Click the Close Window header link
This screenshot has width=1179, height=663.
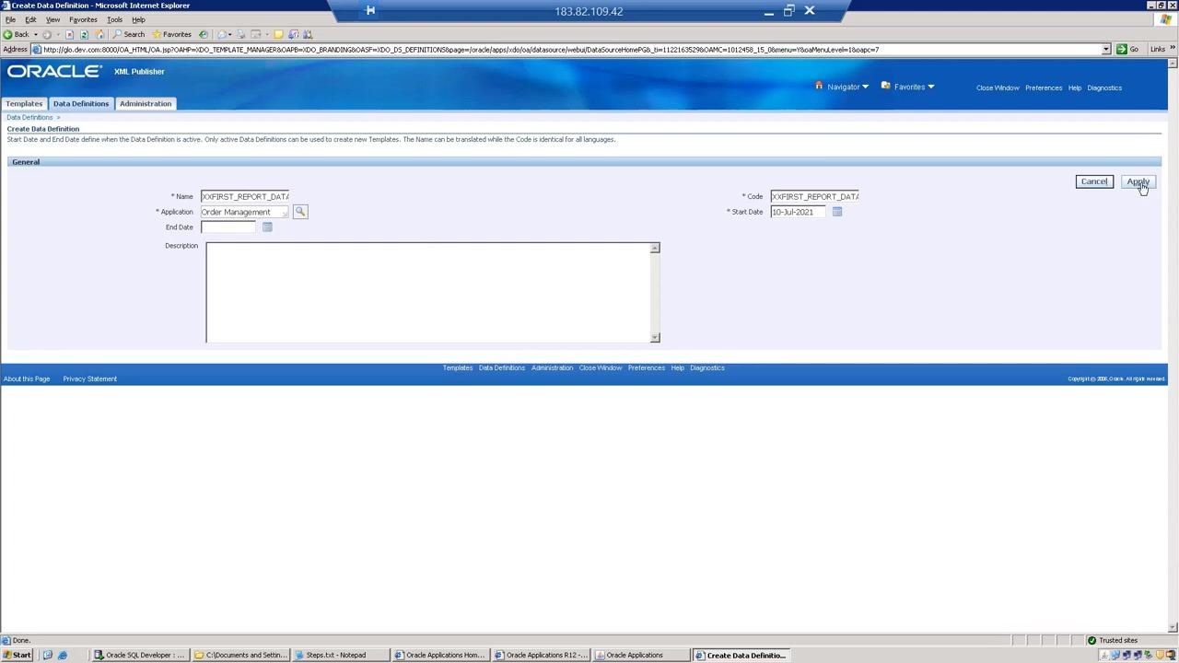click(x=998, y=87)
